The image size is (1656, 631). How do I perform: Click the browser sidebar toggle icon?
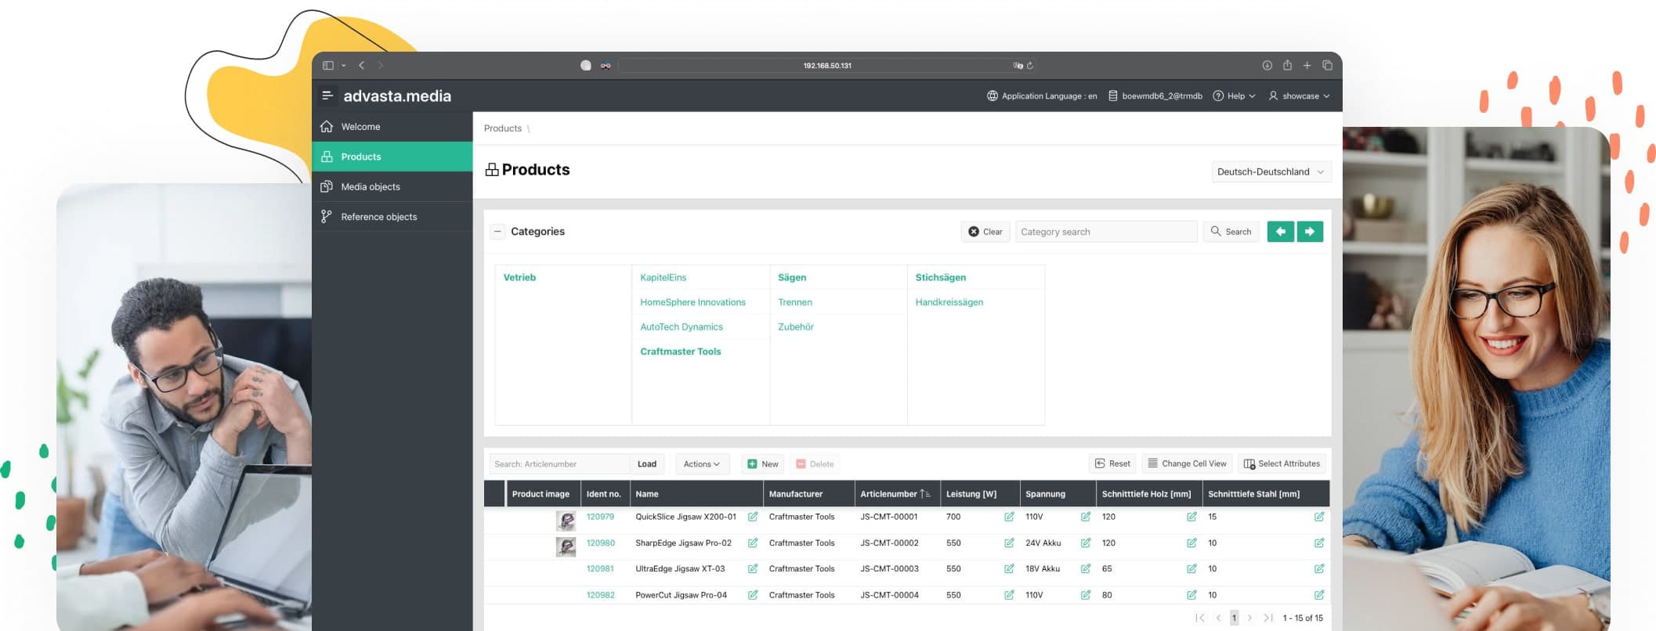click(x=328, y=66)
